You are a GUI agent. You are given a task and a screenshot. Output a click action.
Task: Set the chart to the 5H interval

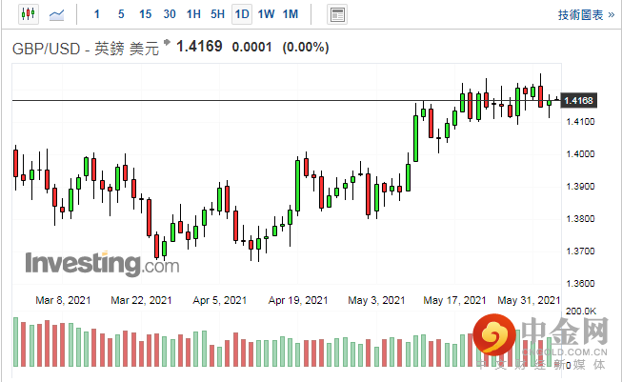tap(217, 14)
